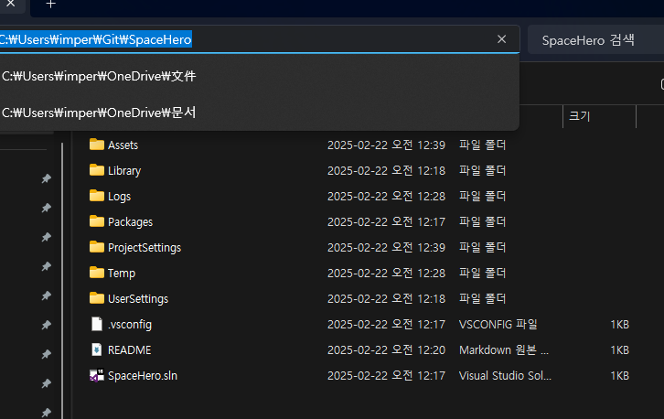Screen dimensions: 664x419
Task: Select the Temp folder icon
Action: click(x=97, y=273)
